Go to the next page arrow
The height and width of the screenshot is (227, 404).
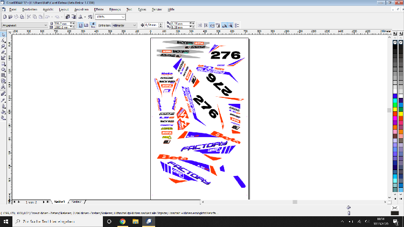(43, 202)
